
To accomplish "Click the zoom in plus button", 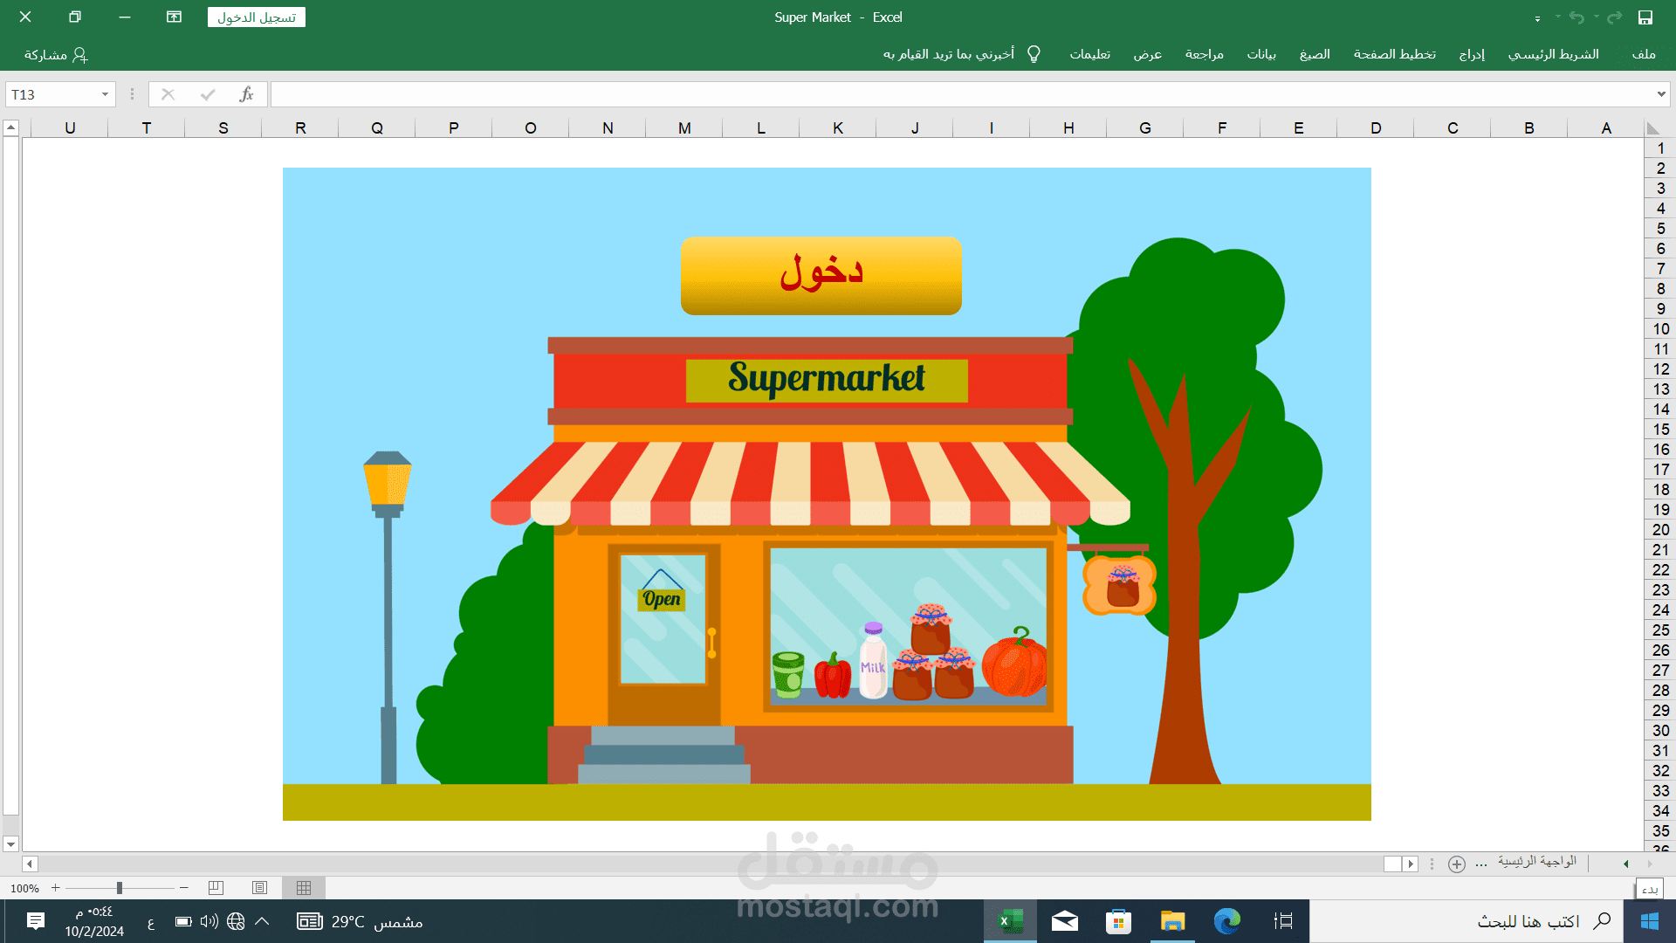I will click(x=56, y=888).
